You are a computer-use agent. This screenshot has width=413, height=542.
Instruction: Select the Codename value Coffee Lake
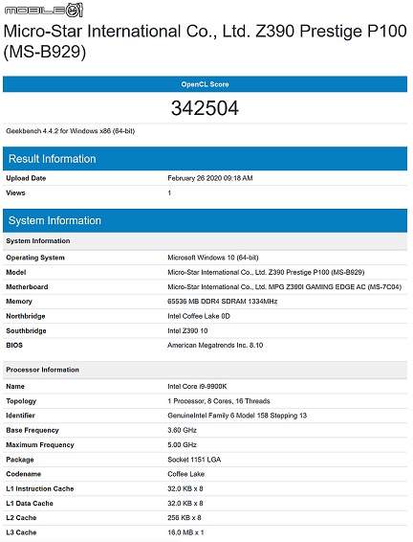tap(186, 474)
